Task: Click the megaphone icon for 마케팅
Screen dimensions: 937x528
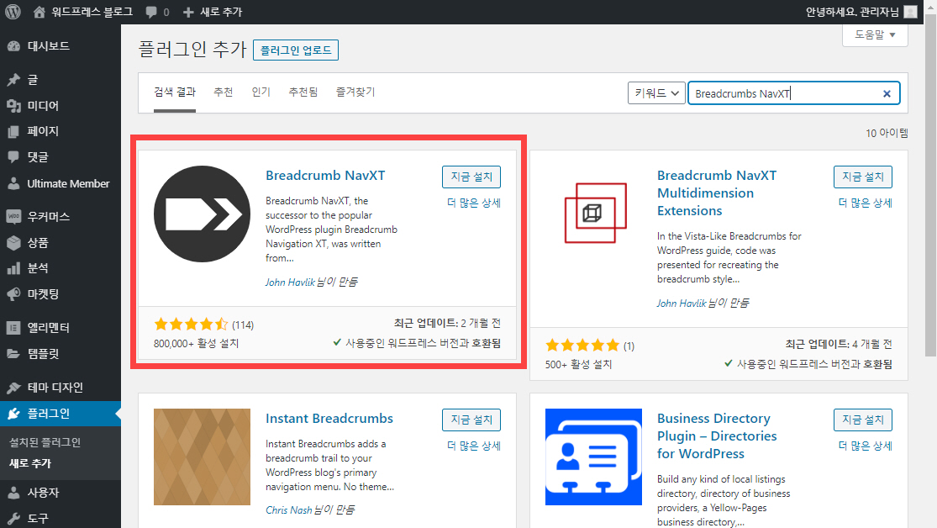Action: 13,294
